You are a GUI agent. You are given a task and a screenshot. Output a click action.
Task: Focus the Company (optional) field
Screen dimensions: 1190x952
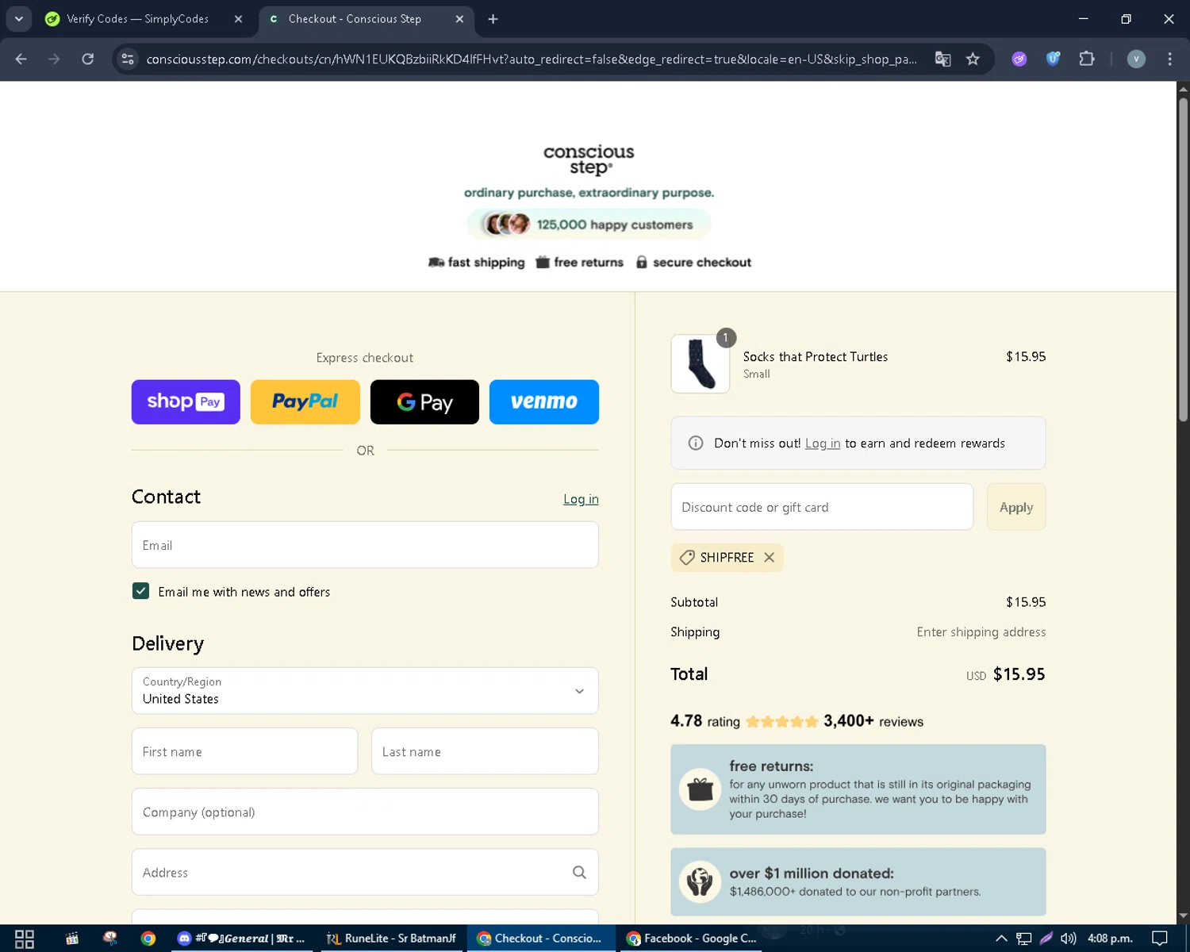tap(365, 812)
